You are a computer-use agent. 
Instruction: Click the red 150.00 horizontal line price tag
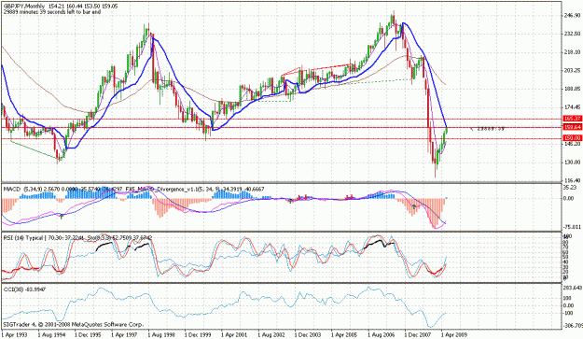coord(572,138)
